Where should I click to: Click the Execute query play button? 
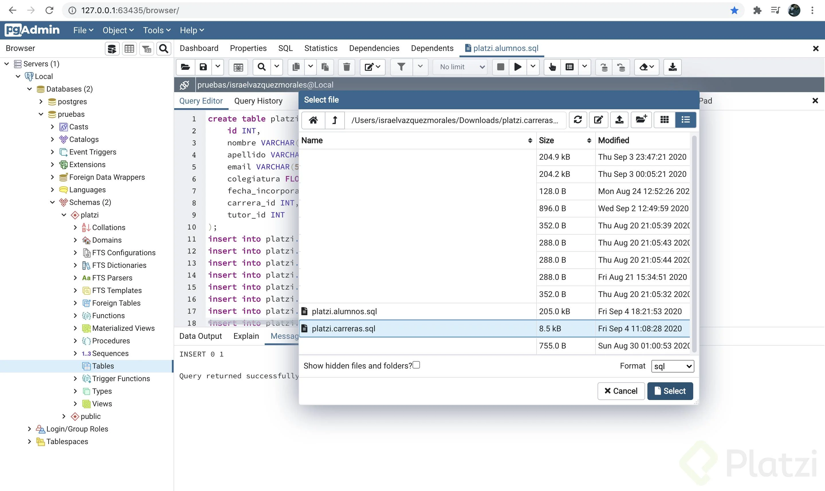pos(518,67)
